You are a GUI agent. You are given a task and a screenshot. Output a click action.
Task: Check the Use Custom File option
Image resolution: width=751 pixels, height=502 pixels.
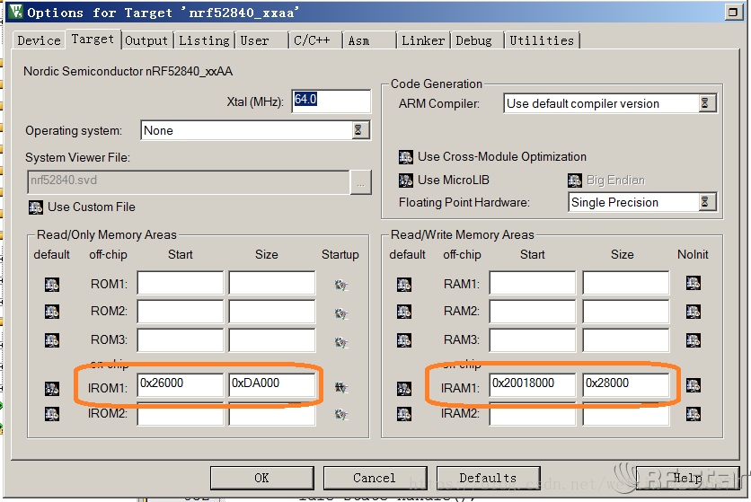[x=36, y=207]
